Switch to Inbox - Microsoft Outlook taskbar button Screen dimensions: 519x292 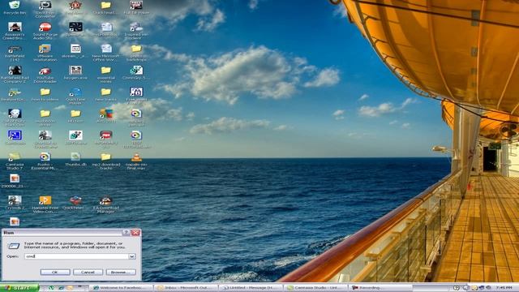[187, 288]
